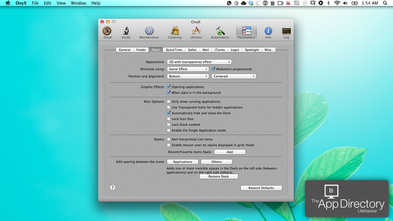The image size is (393, 221).
Task: Select the Dock tab
Action: coord(156,50)
